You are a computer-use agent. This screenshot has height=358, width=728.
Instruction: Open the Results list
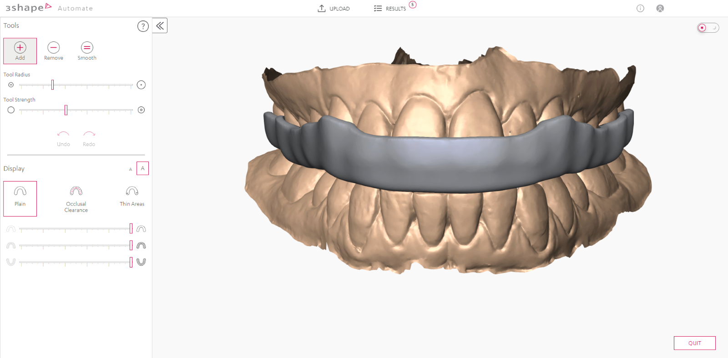point(390,8)
